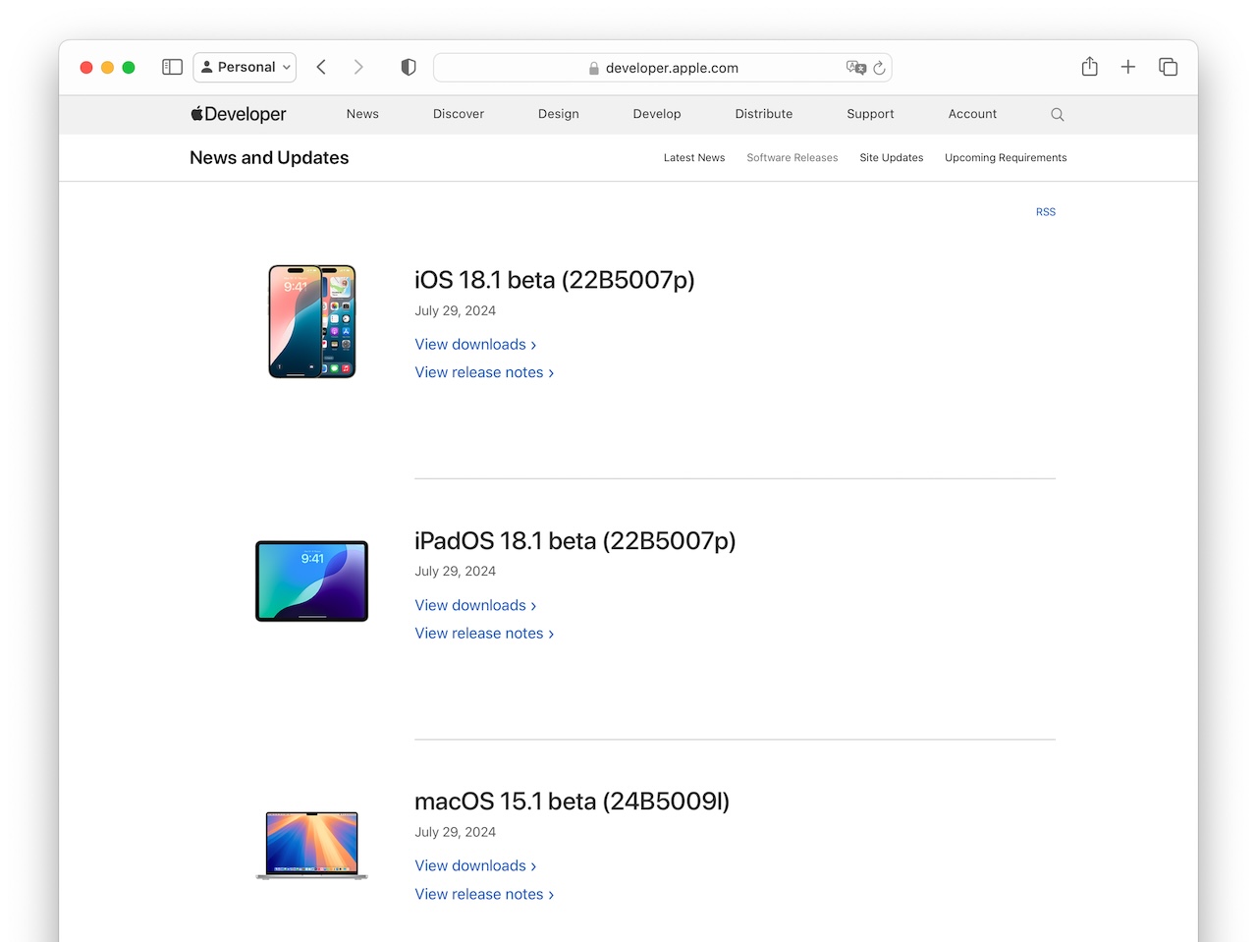The width and height of the screenshot is (1257, 942).
Task: View release notes for iOS 18.1 beta
Action: (x=484, y=373)
